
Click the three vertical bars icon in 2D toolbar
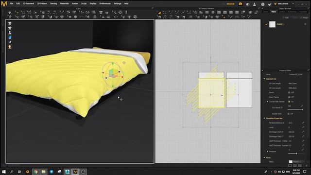[x=251, y=12]
